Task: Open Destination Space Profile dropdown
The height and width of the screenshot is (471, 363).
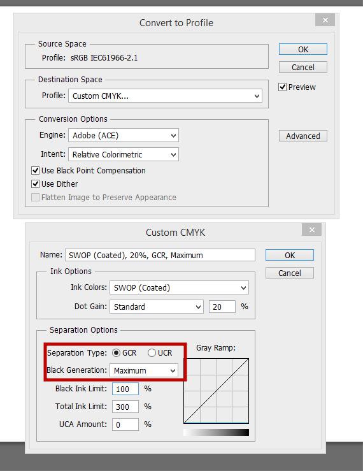Action: [165, 96]
